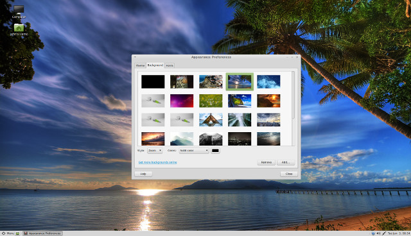Switch to the Fonts tab
Image resolution: width=411 pixels, height=236 pixels.
point(170,65)
